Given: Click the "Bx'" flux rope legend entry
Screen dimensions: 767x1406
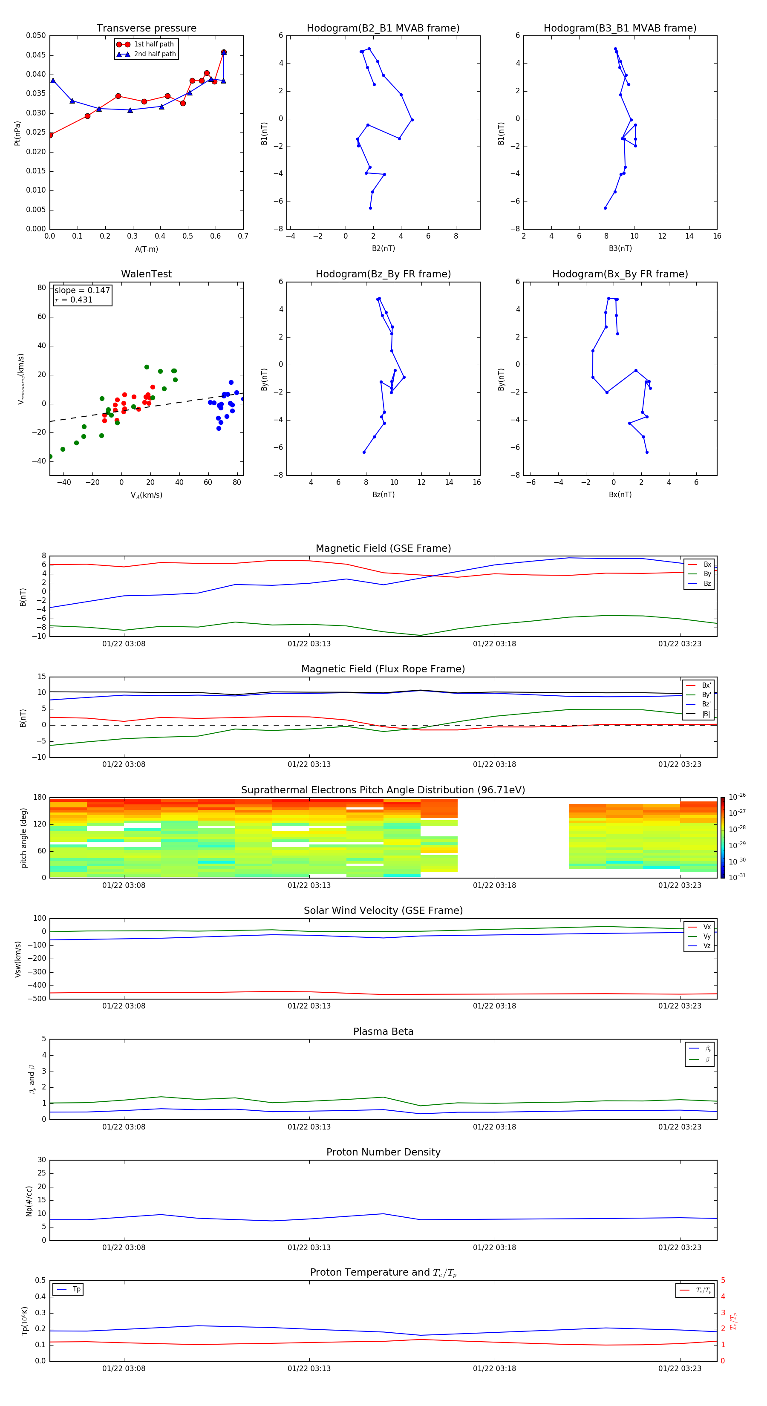Looking at the screenshot, I should pyautogui.click(x=699, y=686).
